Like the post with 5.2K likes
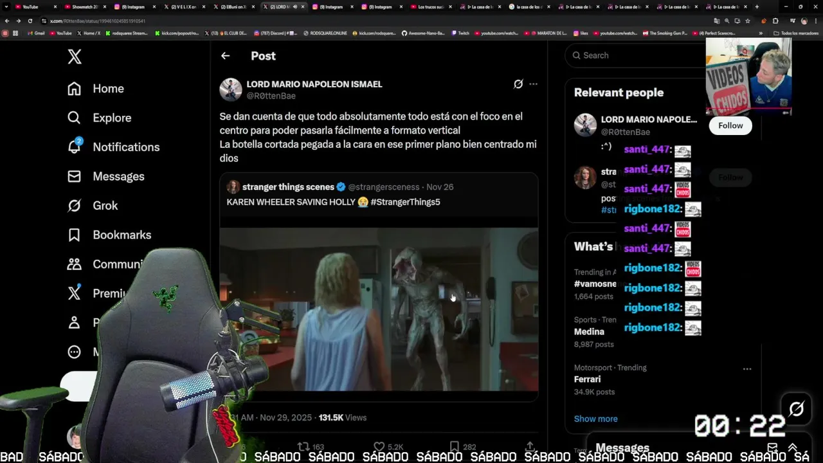Screen dimensions: 823x463 [388, 446]
